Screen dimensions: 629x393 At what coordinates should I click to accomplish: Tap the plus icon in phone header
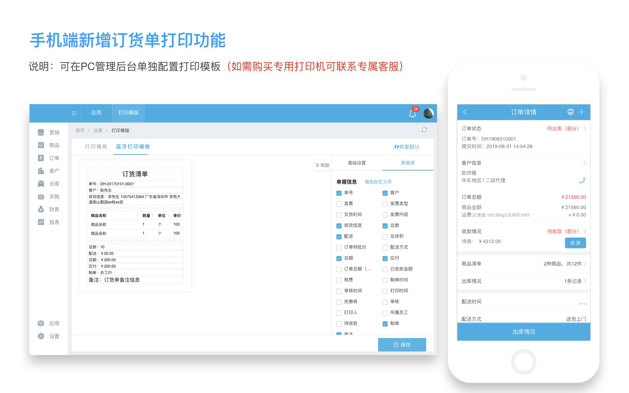(581, 112)
